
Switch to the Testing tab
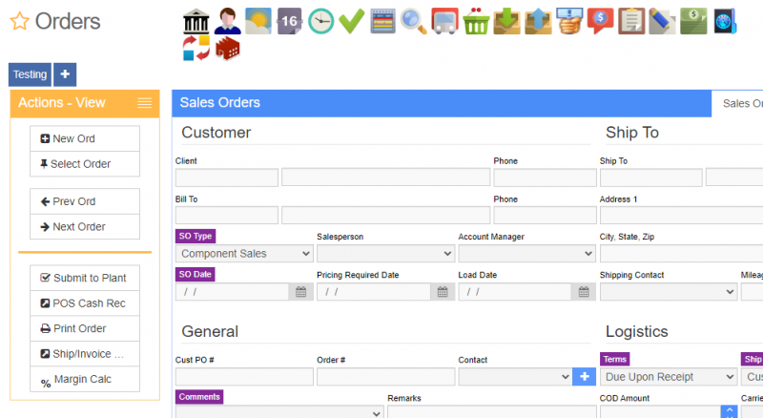pyautogui.click(x=30, y=74)
